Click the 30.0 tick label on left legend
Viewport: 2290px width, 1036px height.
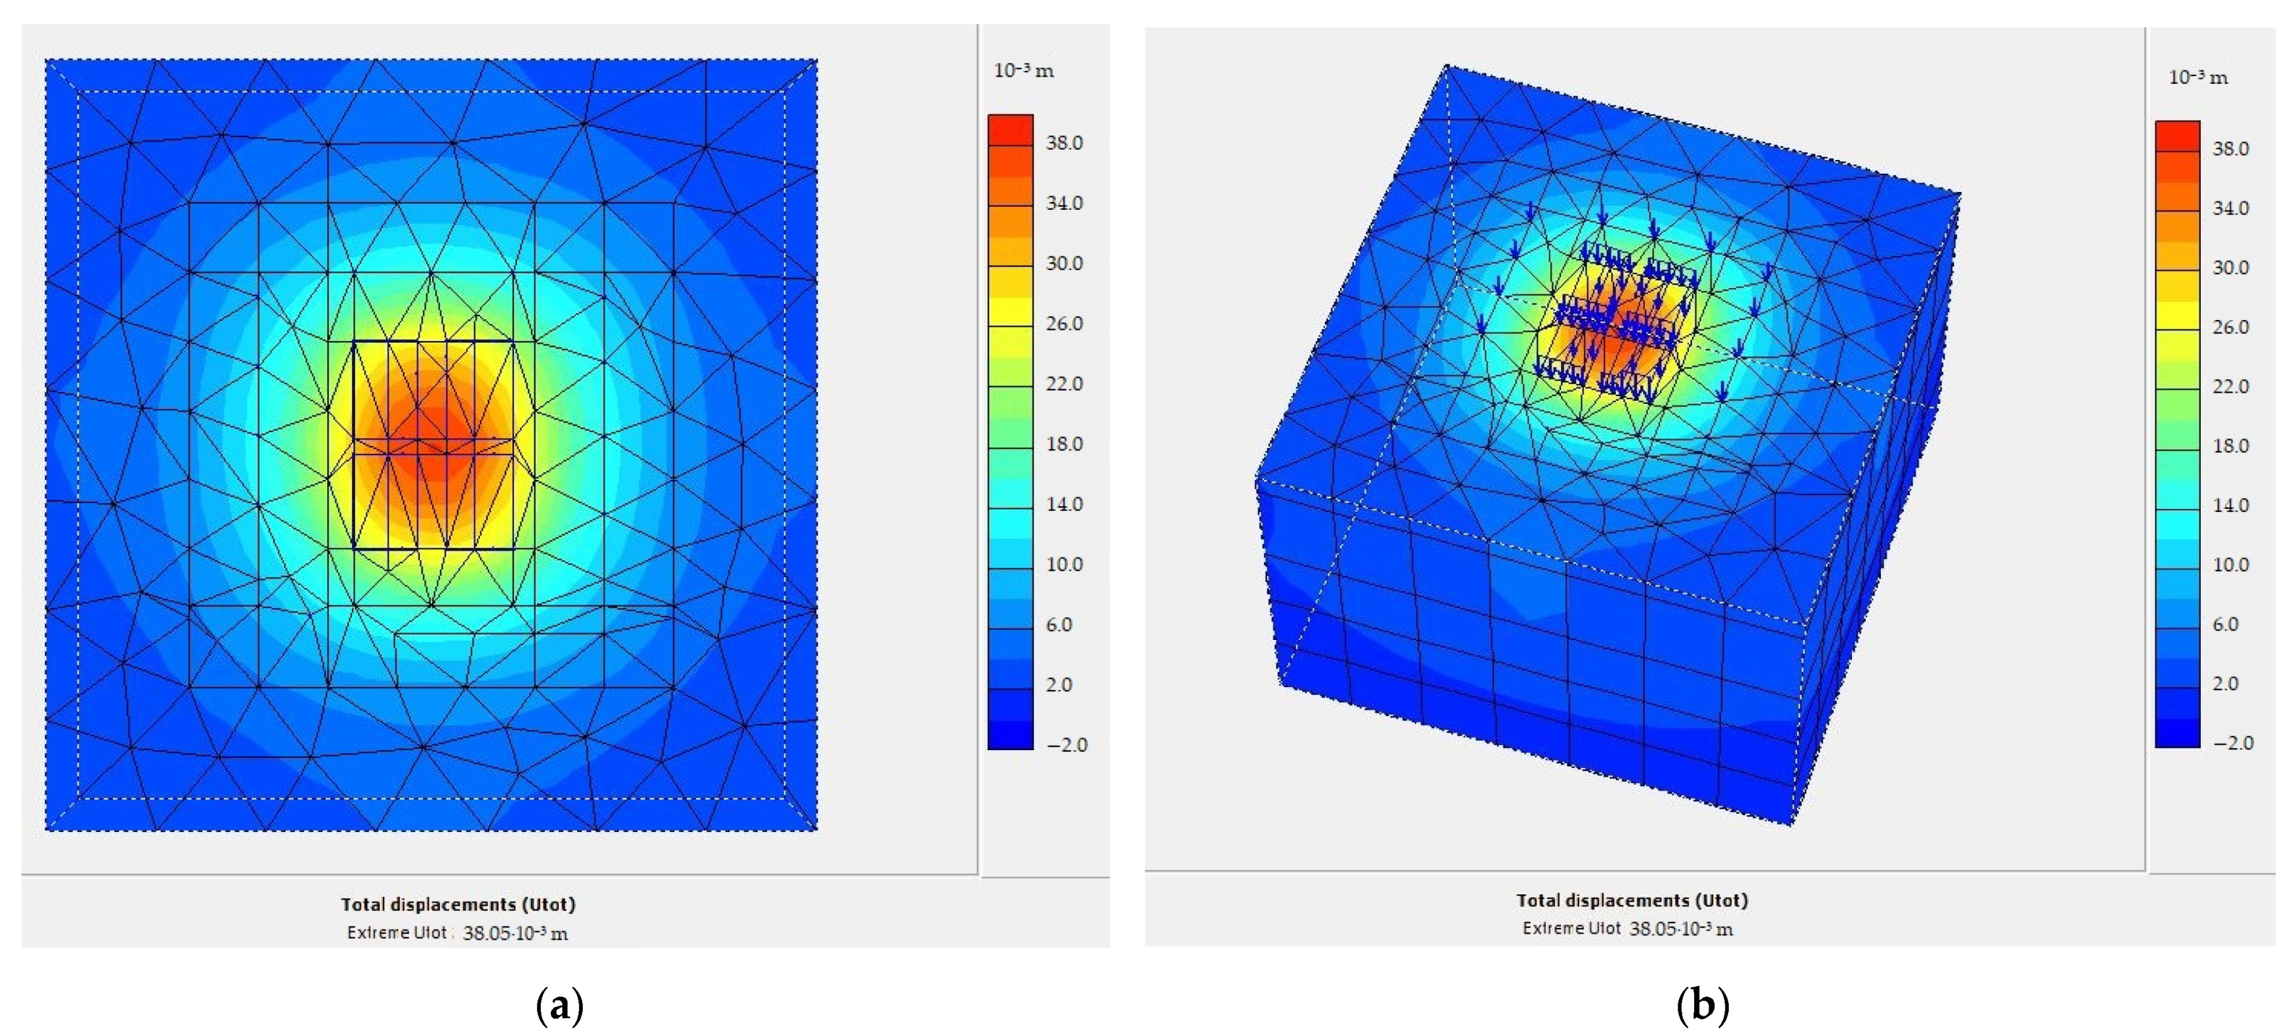tap(1063, 263)
